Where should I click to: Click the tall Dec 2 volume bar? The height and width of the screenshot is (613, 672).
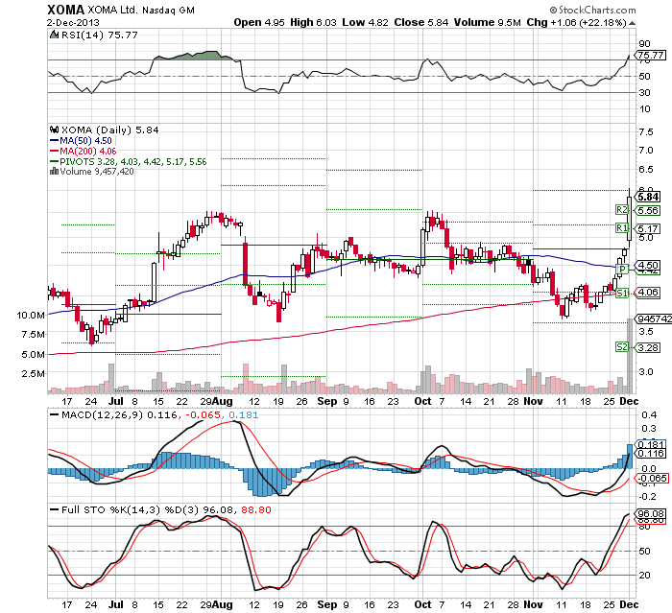[630, 356]
